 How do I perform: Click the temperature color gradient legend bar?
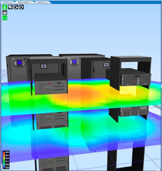4,160
